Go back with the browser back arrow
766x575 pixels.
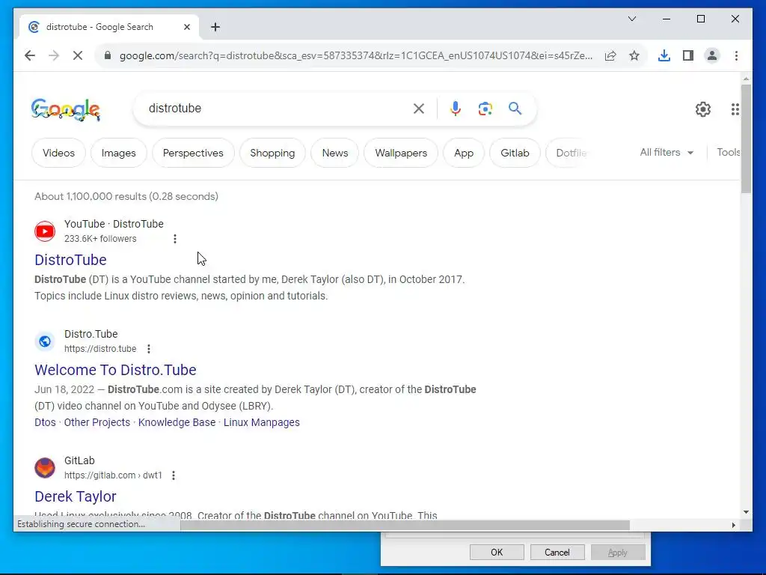[x=30, y=55]
